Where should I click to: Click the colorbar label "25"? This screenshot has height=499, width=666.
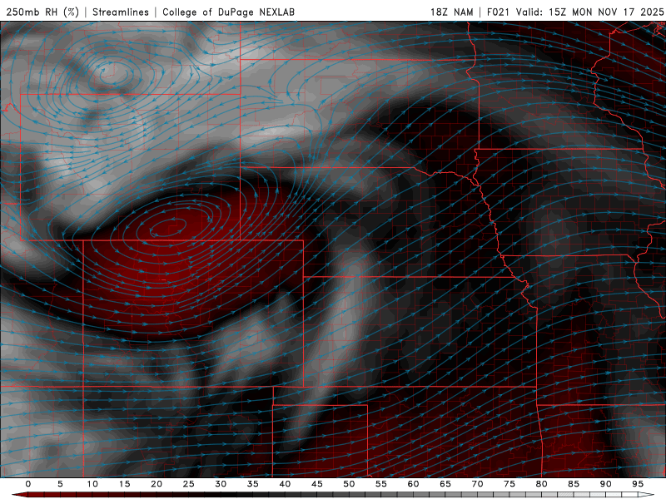188,484
